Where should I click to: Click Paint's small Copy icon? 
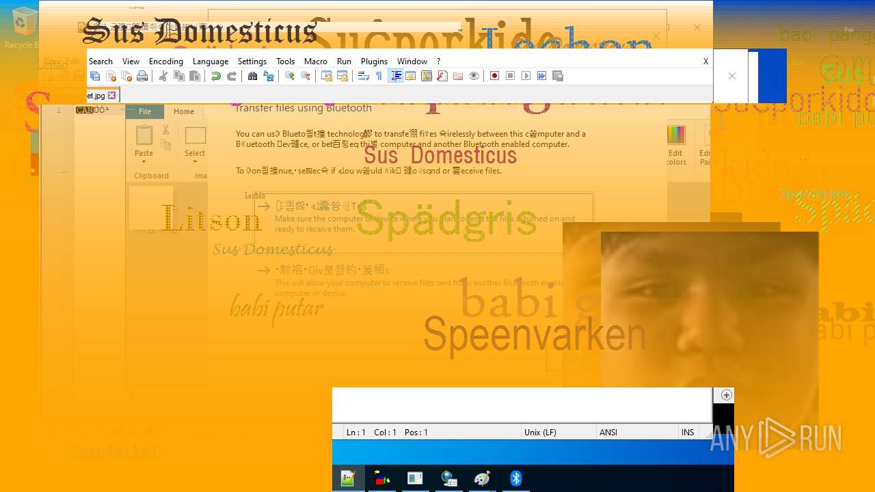[x=165, y=145]
